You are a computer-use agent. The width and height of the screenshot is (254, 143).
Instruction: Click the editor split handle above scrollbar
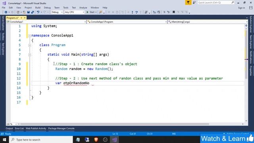pos(246,25)
